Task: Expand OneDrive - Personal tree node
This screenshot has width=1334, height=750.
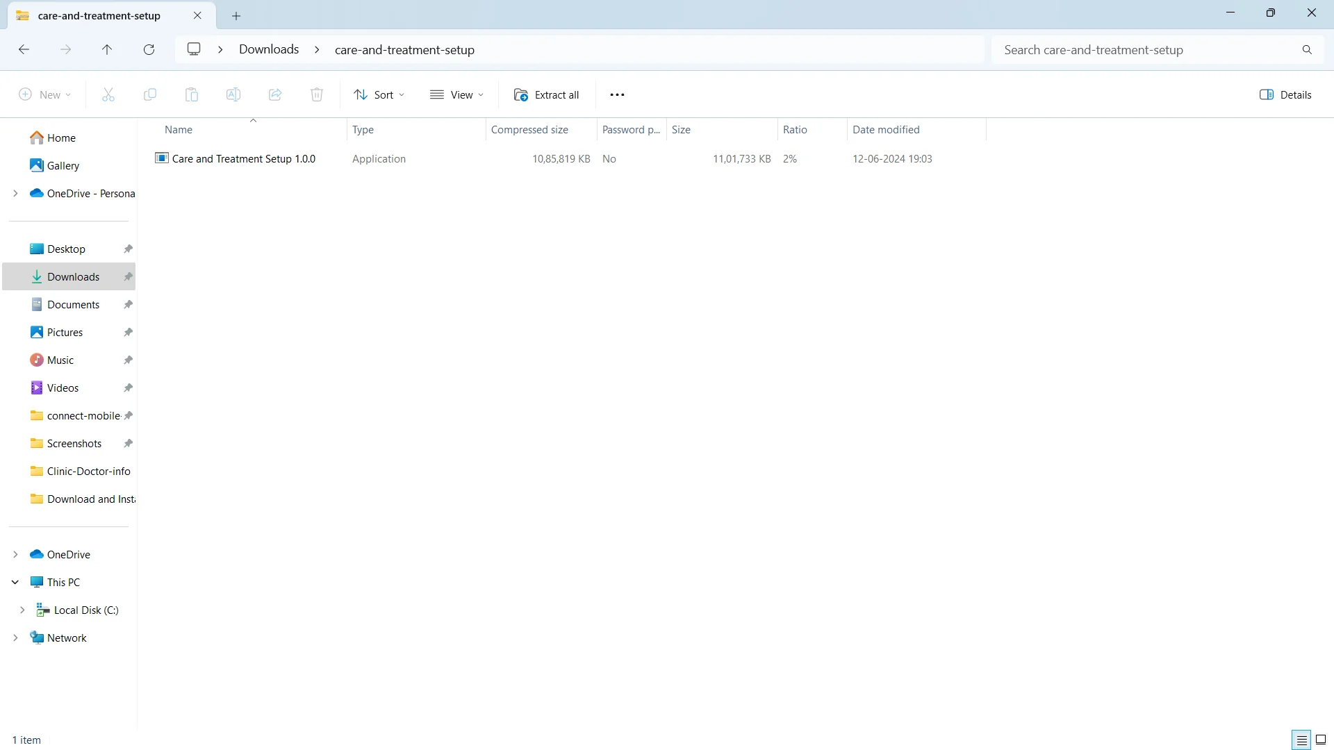Action: pyautogui.click(x=15, y=194)
